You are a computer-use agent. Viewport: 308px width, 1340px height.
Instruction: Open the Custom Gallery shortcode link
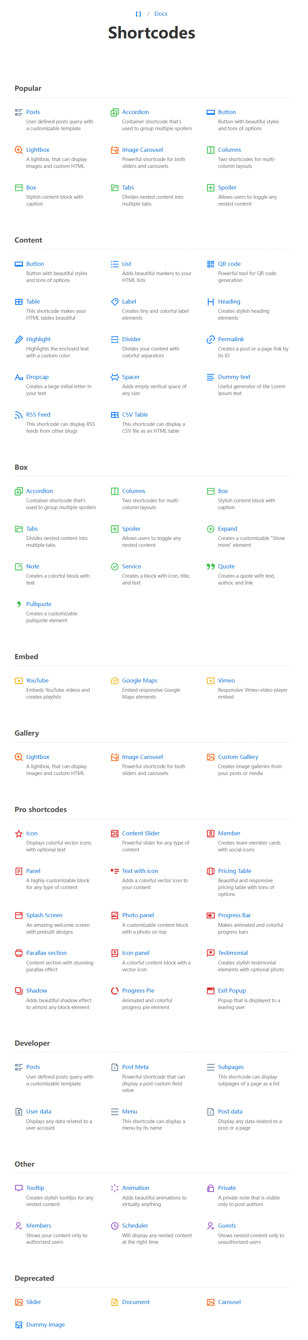click(x=238, y=757)
